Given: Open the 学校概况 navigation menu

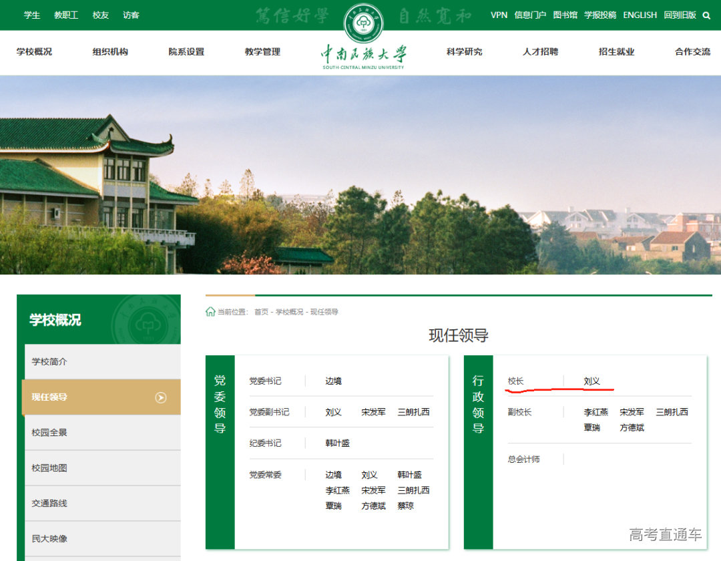Looking at the screenshot, I should pyautogui.click(x=31, y=51).
